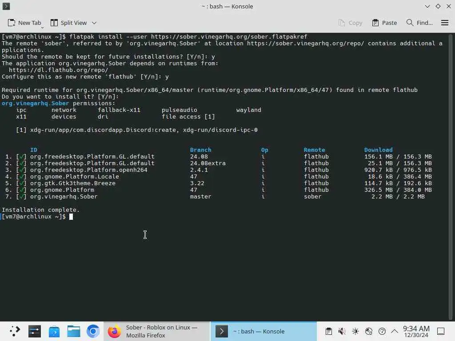455x341 pixels.
Task: Click the Split View button
Action: (68, 23)
